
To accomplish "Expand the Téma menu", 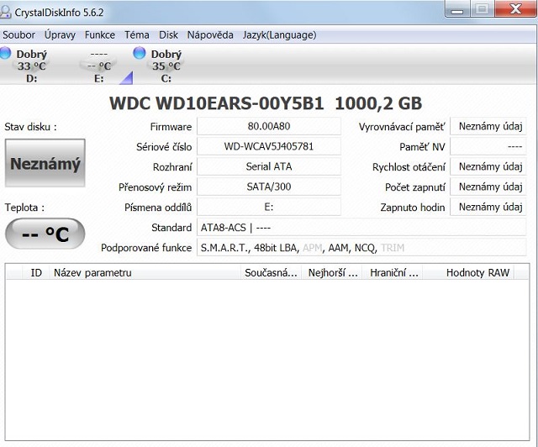I will point(137,35).
